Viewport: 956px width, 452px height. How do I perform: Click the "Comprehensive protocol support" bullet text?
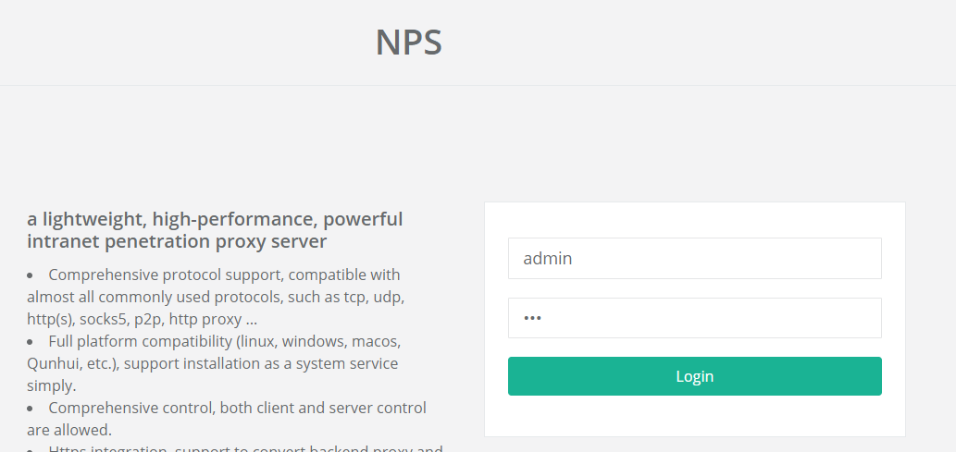coord(224,275)
